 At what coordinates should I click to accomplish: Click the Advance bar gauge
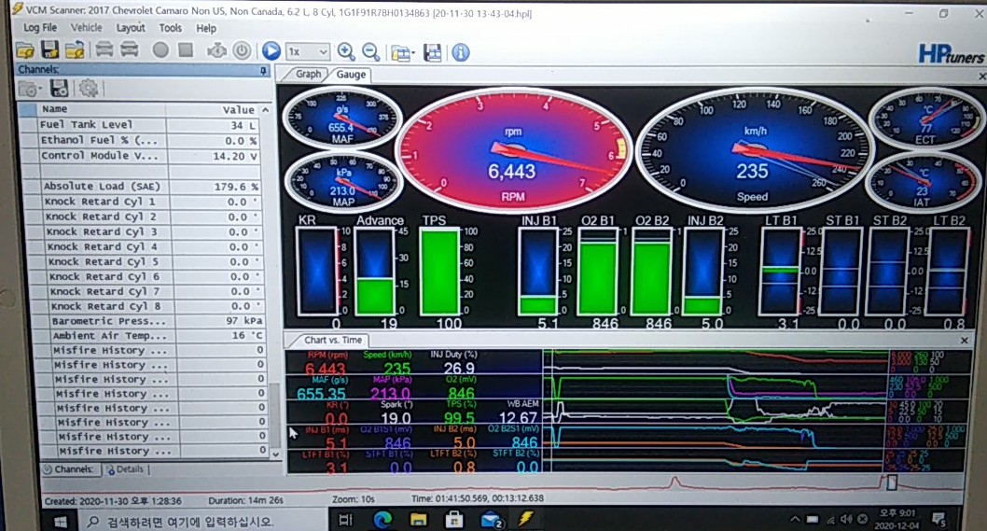pyautogui.click(x=375, y=272)
